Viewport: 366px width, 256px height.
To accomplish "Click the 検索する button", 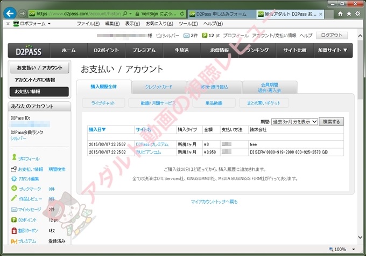I will (x=331, y=122).
